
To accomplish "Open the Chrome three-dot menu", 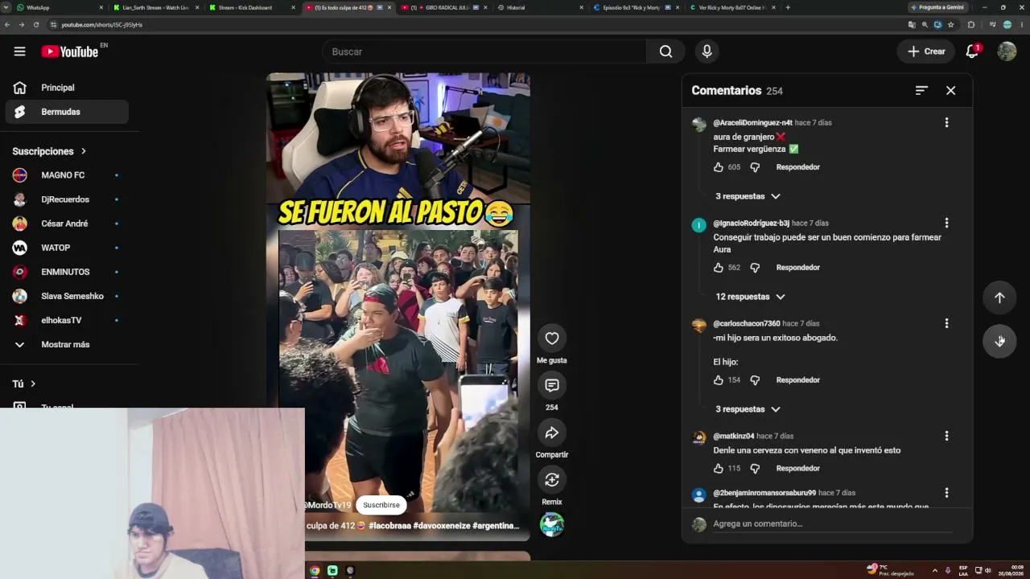I will 1022,25.
